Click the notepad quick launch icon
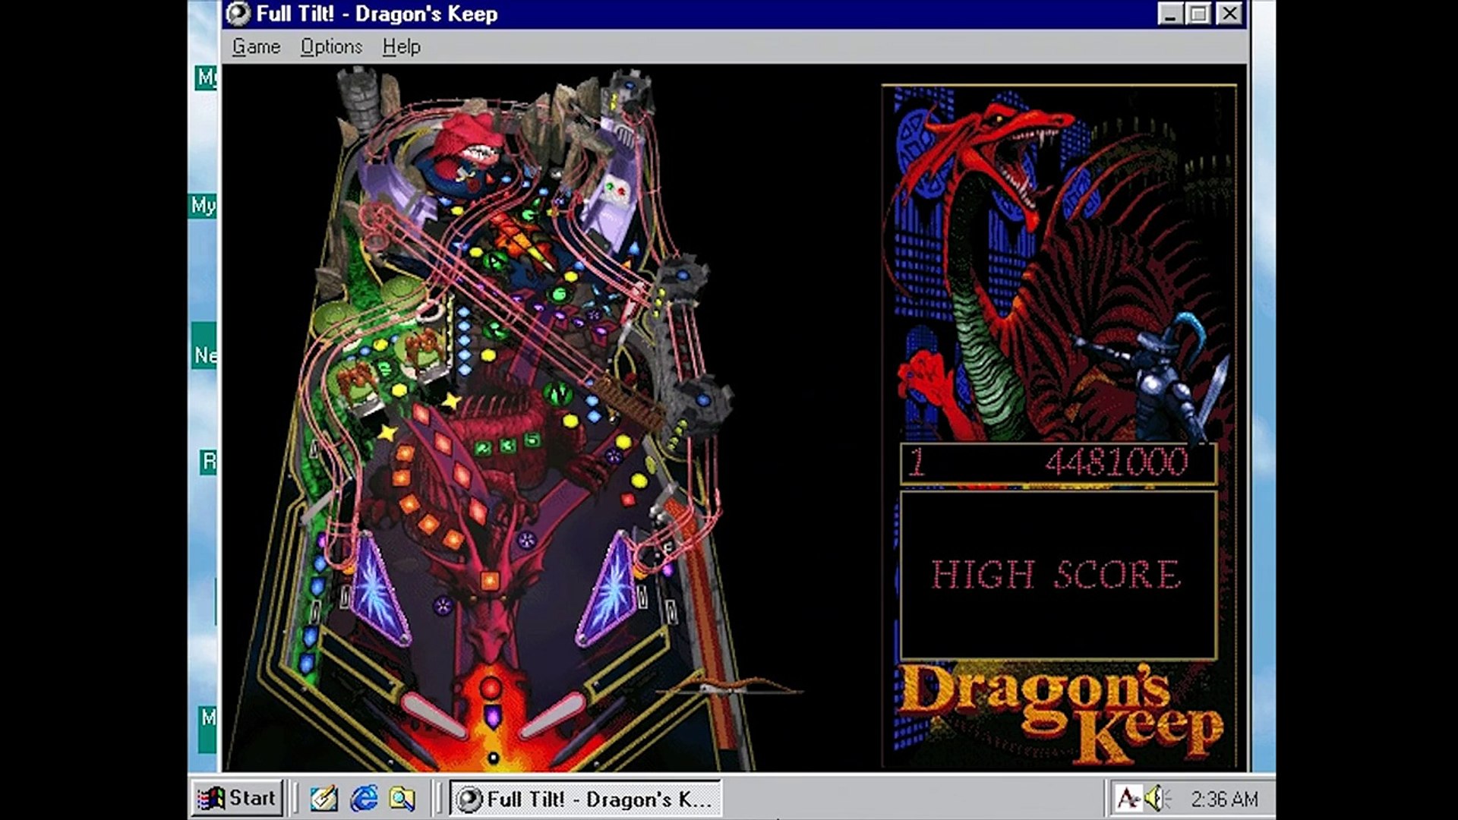Image resolution: width=1458 pixels, height=820 pixels. [x=323, y=798]
